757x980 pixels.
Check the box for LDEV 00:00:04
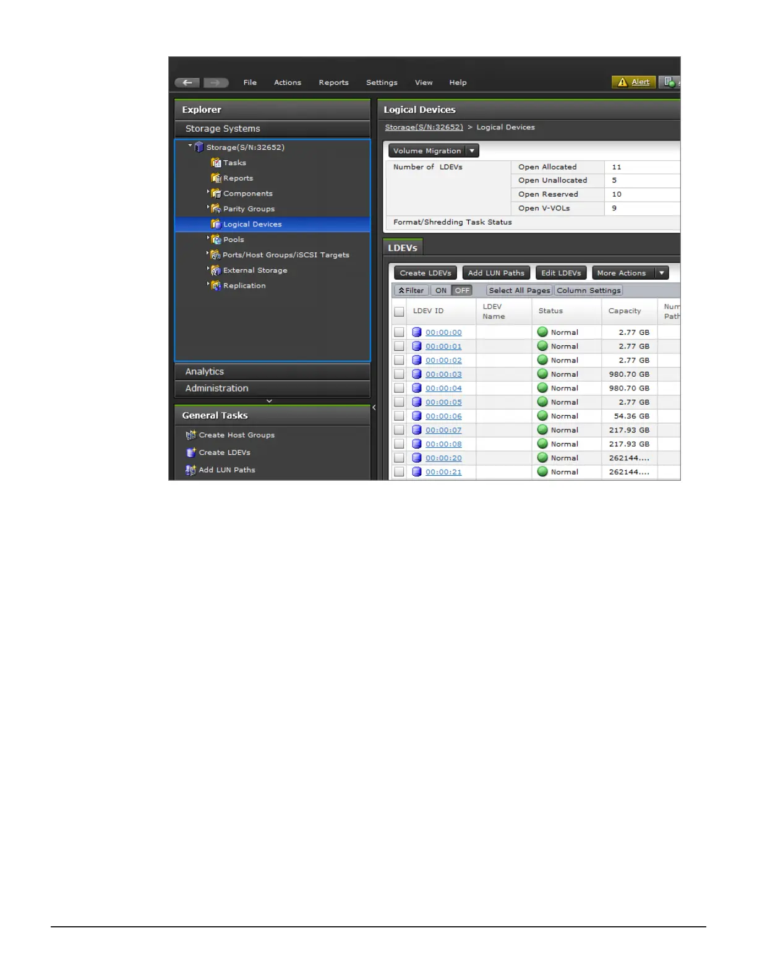click(399, 388)
